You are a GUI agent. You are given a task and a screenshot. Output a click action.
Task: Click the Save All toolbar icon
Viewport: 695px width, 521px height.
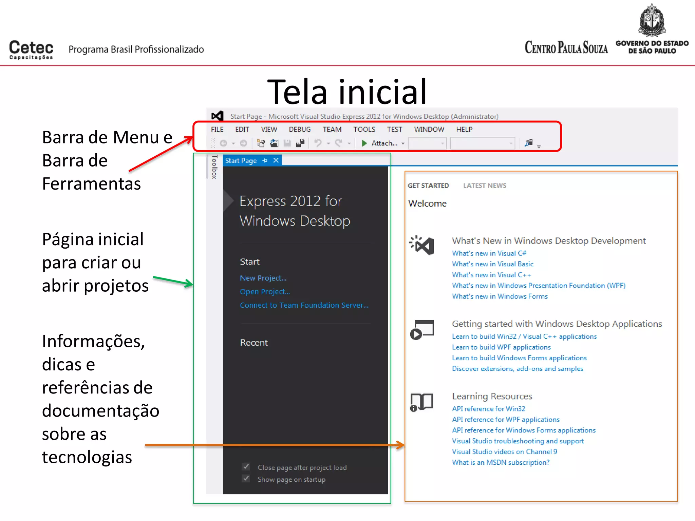tap(300, 143)
